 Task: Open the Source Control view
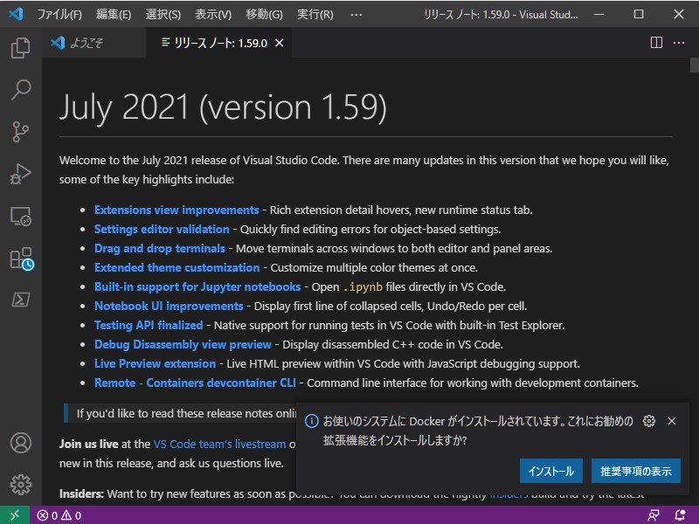coord(19,132)
